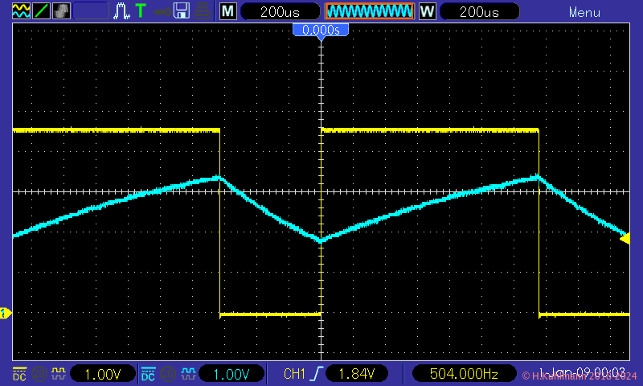Open the Menu in the top right
This screenshot has width=643, height=386.
pos(584,12)
